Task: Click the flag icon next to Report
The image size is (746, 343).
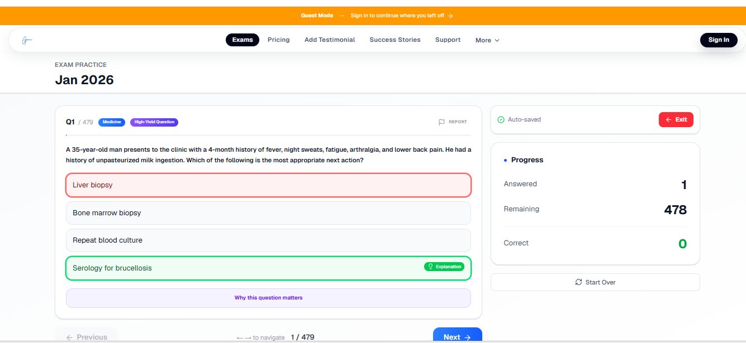Action: (x=441, y=122)
